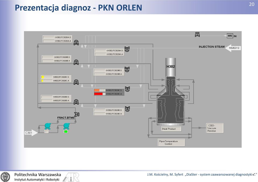This screenshot has width=258, height=182.
Task: Select the valve above FC3029B indicators
Action: pos(127,69)
